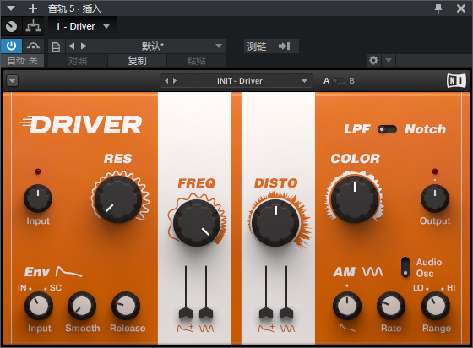
Task: Click the Env Input IN/SC knob
Action: point(39,306)
